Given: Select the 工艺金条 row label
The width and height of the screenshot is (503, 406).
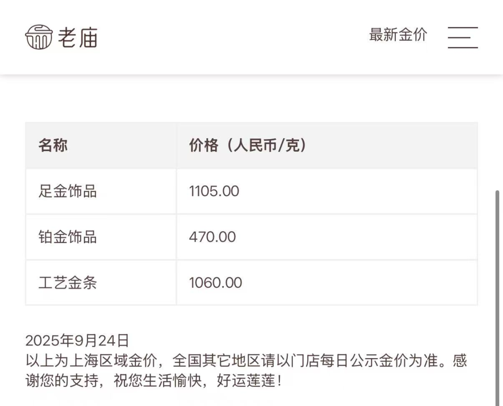Looking at the screenshot, I should click(x=68, y=283).
